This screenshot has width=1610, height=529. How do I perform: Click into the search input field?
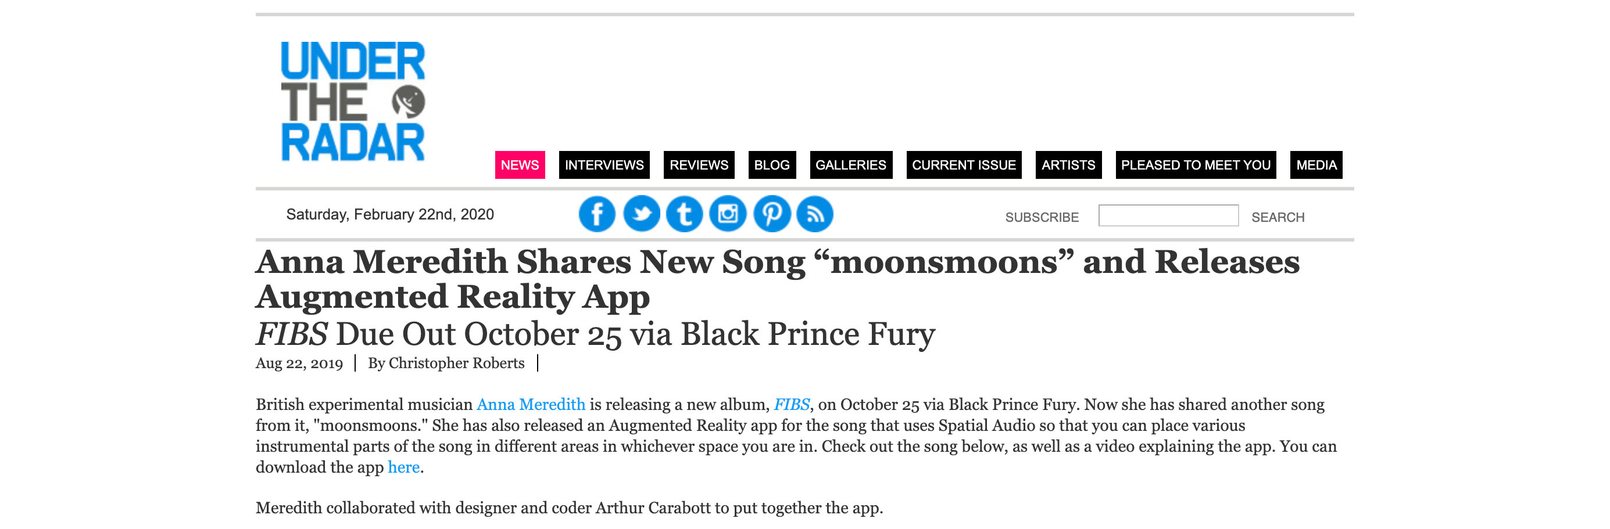pos(1168,215)
